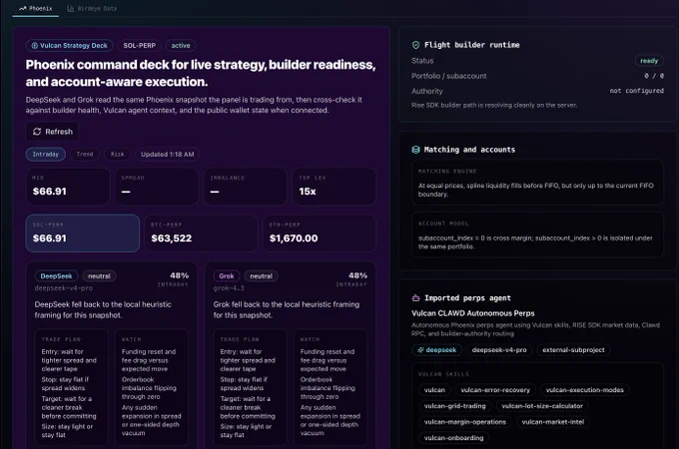679x449 pixels.
Task: Click the neutral tag beside Grok
Action: [262, 276]
